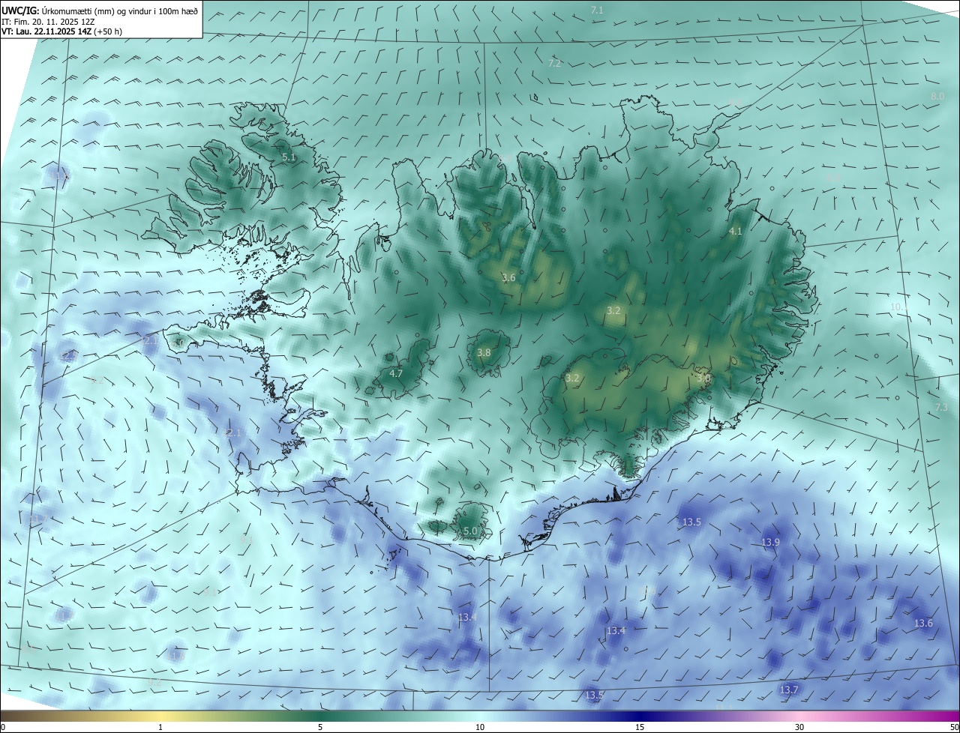
Task: Click the 13.9 value label
Action: [770, 542]
